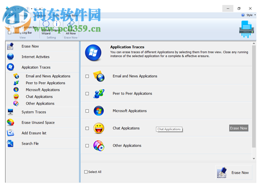Select Microsoft Applications tree item
Screen dimensions: 265x186
point(43,90)
